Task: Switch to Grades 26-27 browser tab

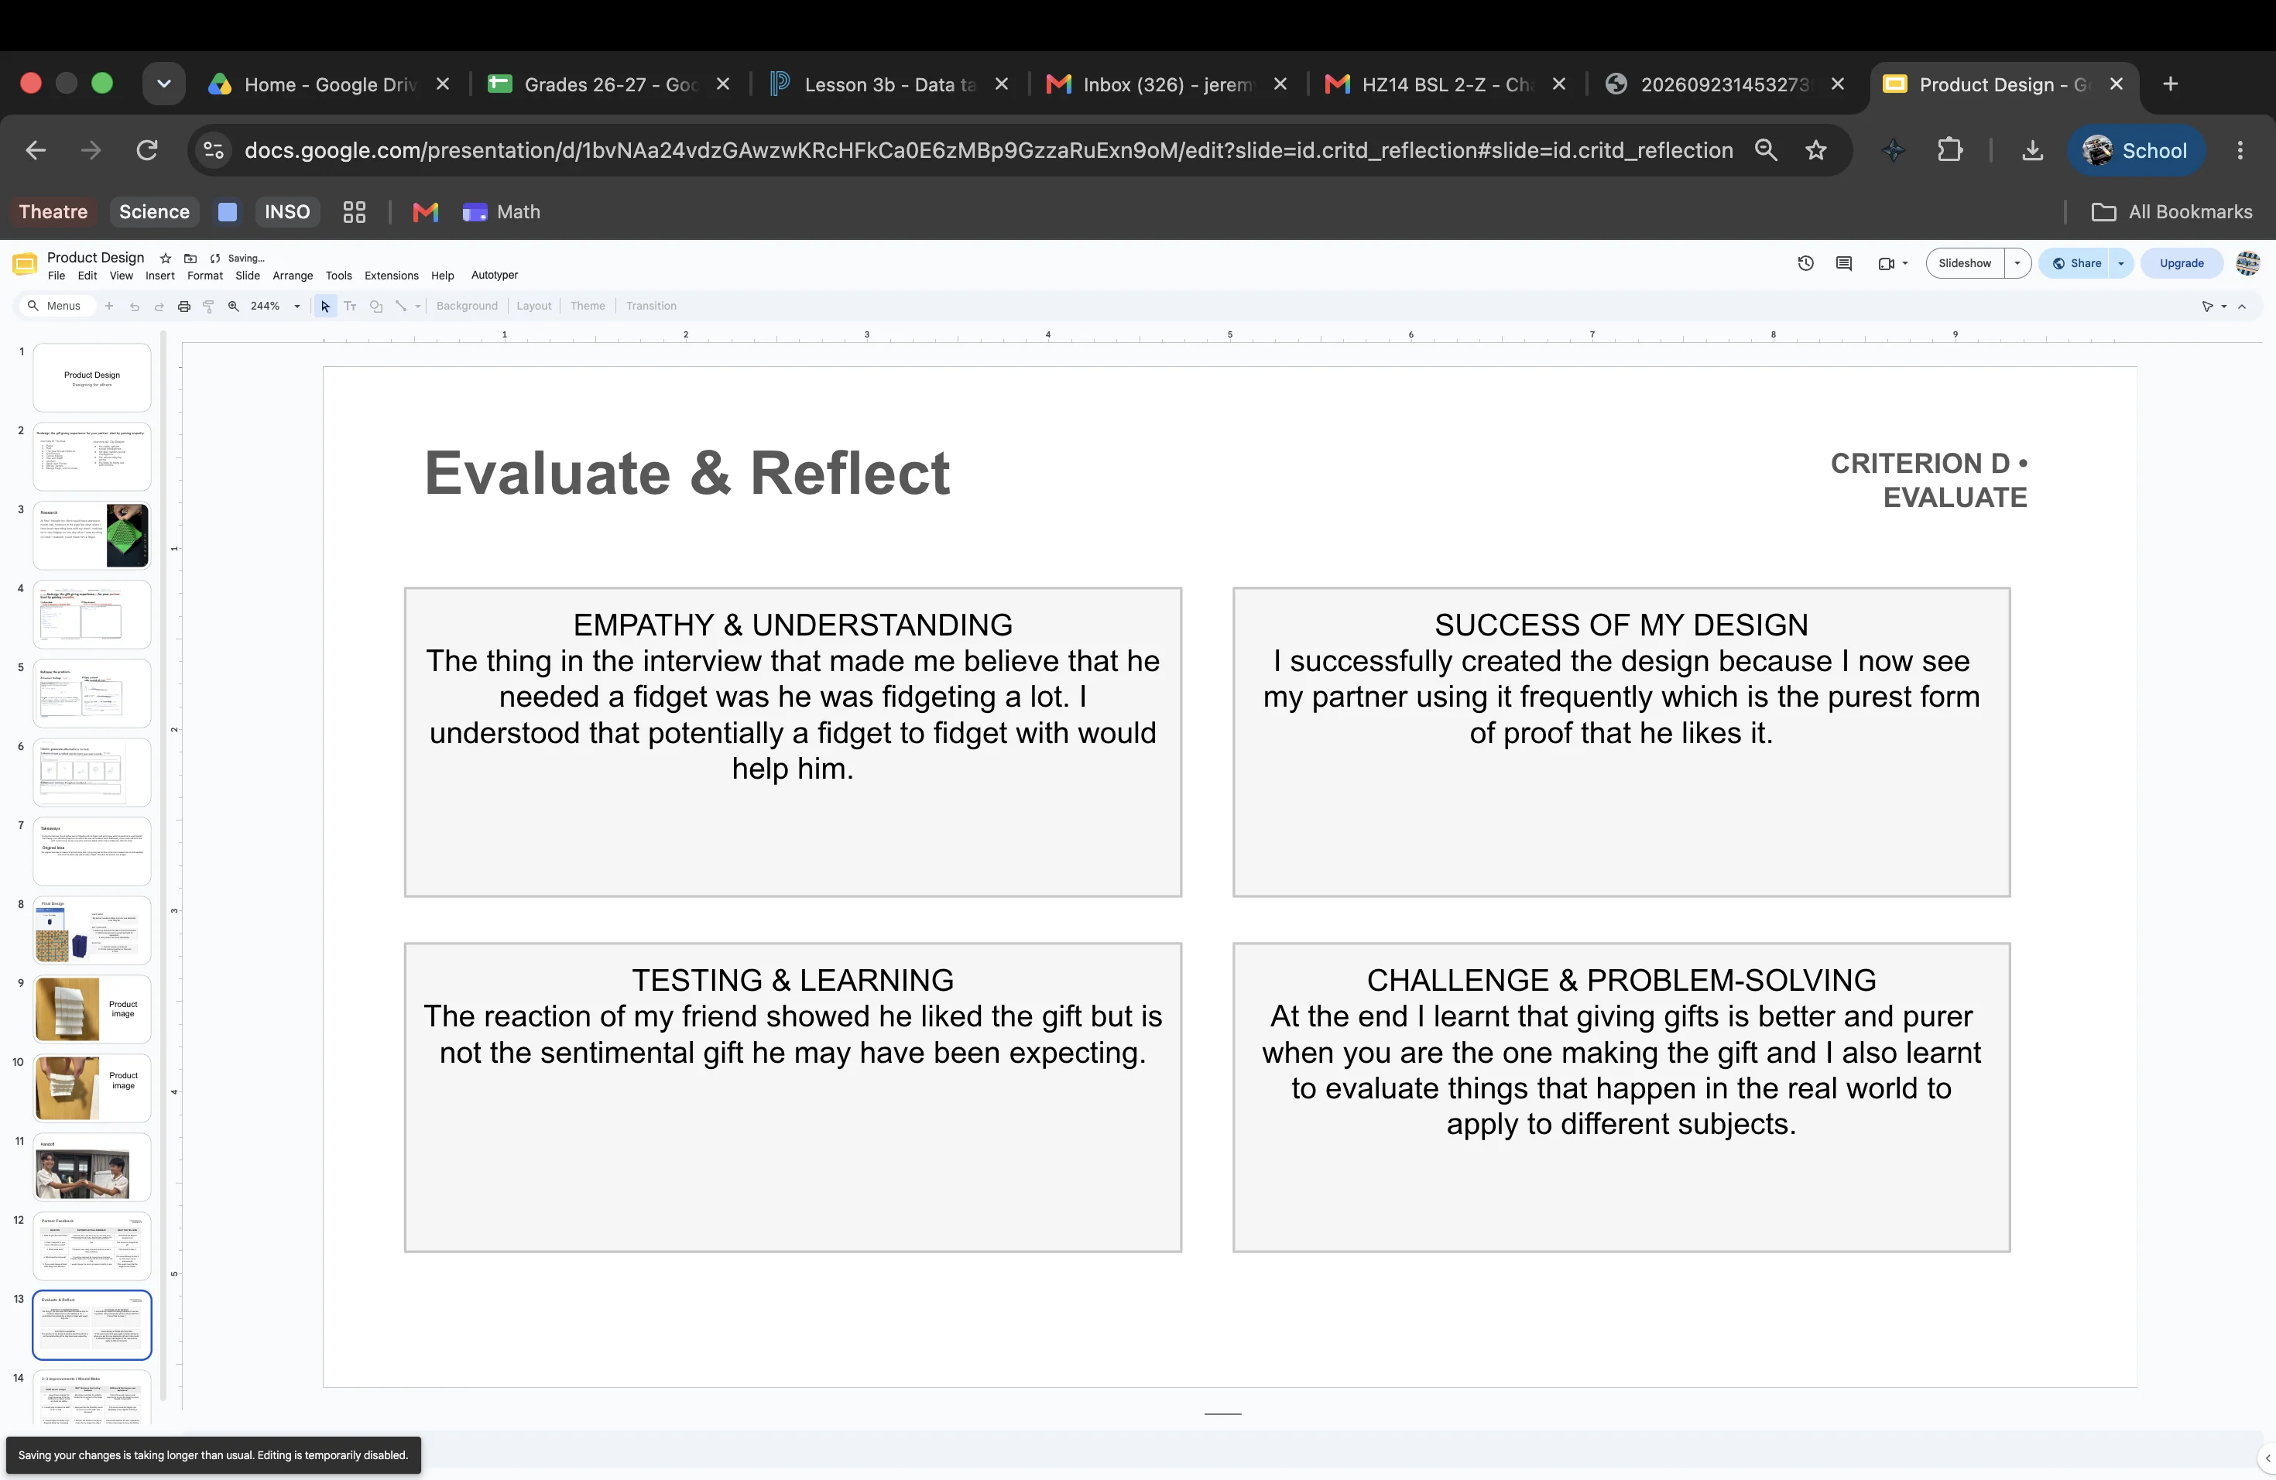Action: 609,84
